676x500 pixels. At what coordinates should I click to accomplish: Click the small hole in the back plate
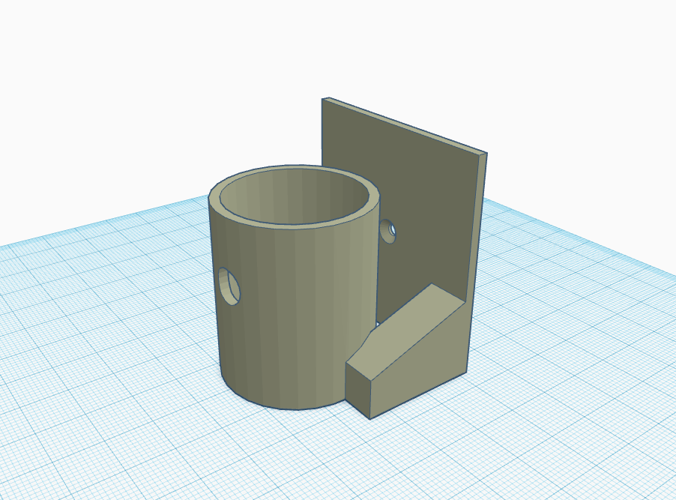click(x=388, y=232)
